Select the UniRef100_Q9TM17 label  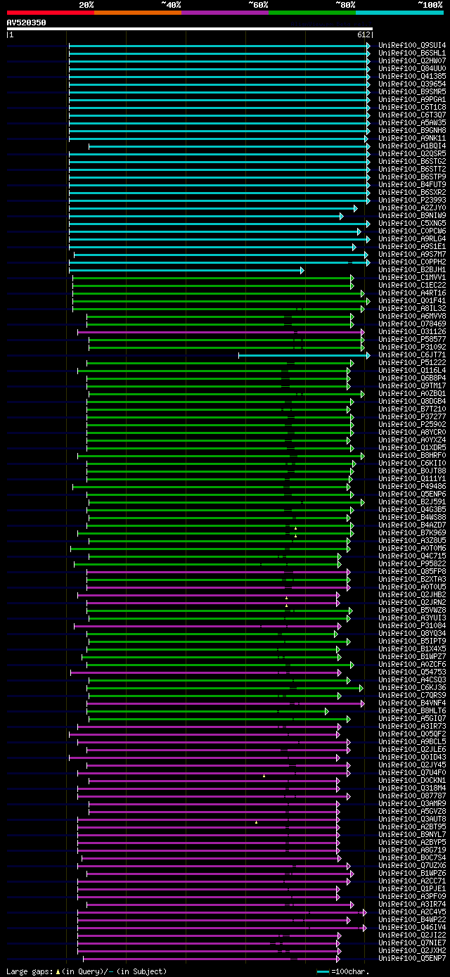[x=412, y=385]
